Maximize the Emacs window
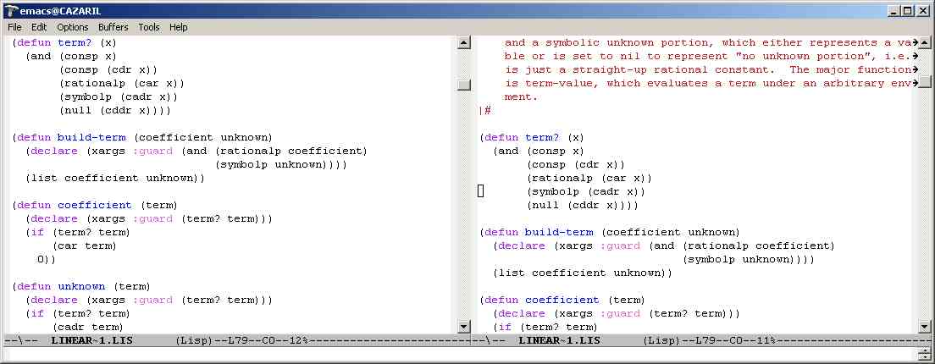This screenshot has height=364, width=935. point(908,11)
